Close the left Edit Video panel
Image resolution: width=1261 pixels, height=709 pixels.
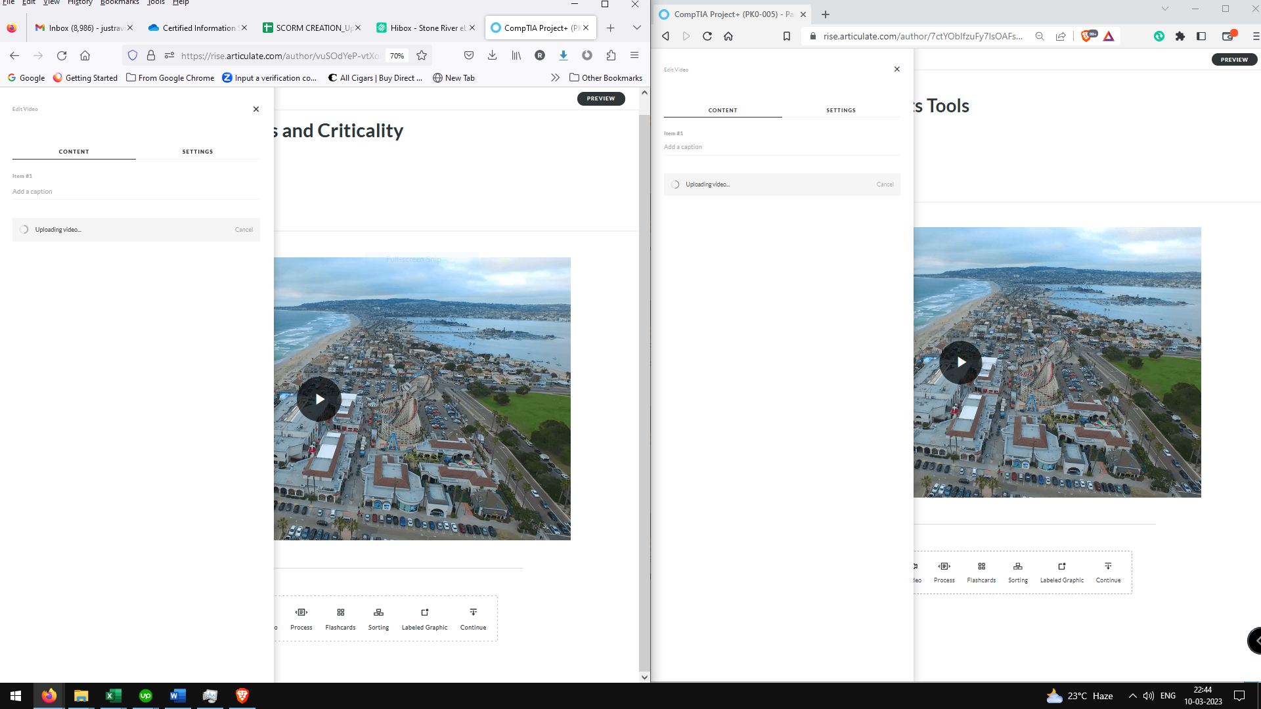click(x=256, y=109)
